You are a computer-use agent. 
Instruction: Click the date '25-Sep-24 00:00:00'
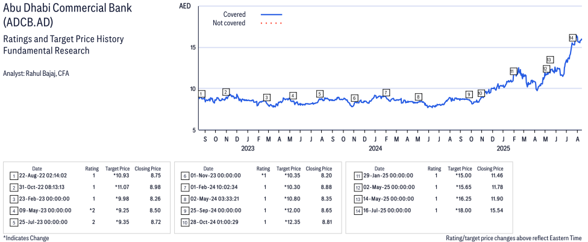(x=216, y=210)
